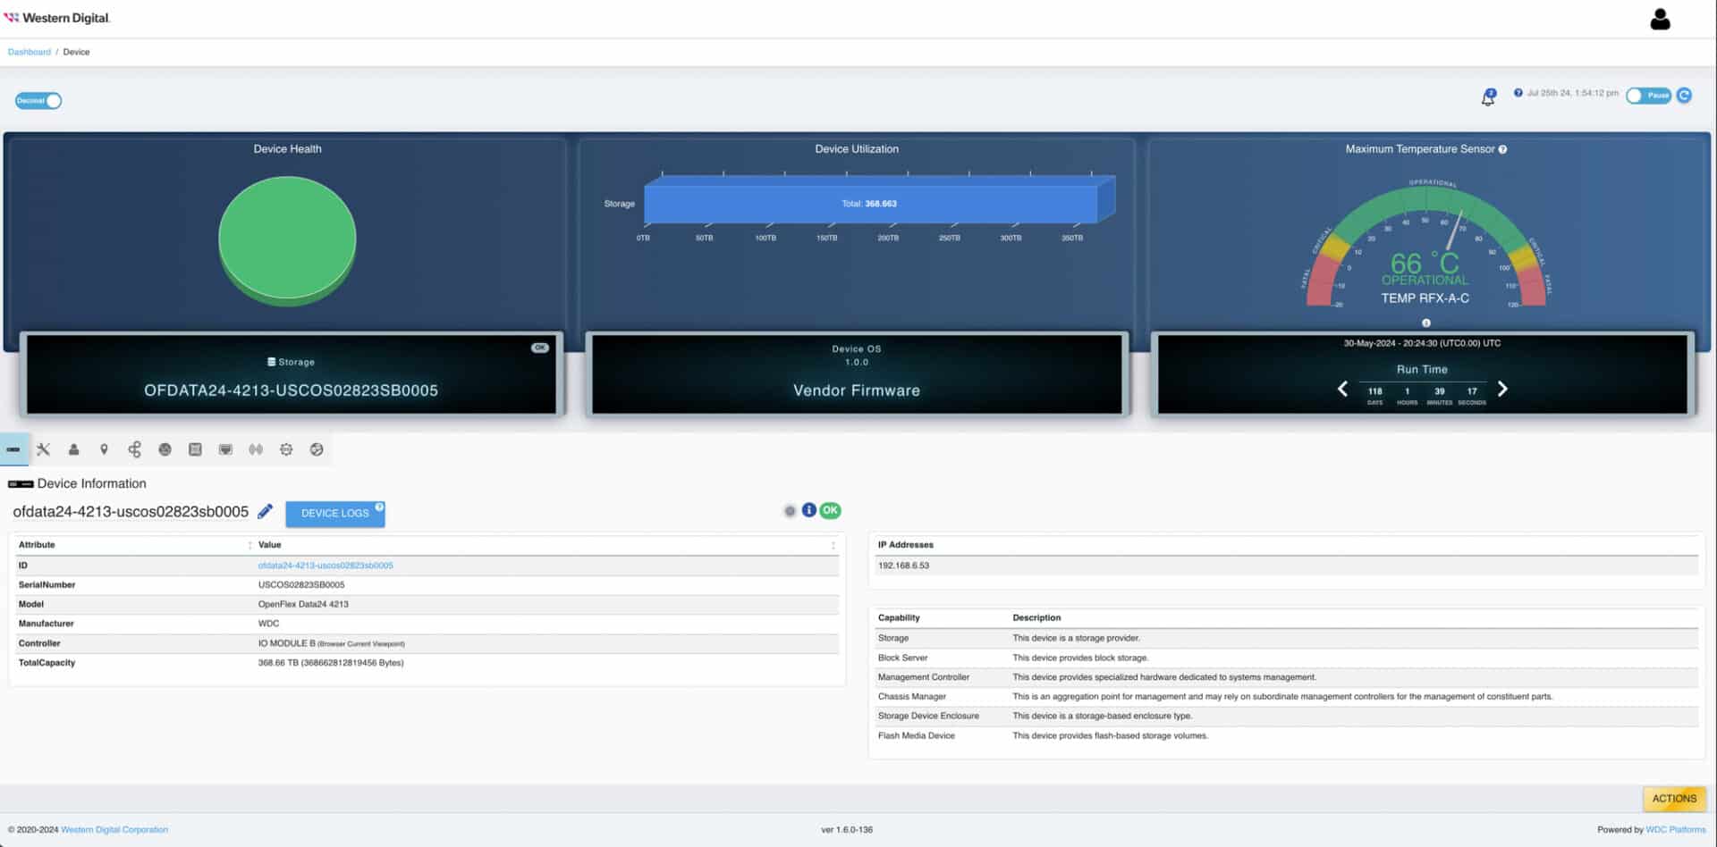This screenshot has width=1717, height=847.
Task: Click the OpenFlex Data24 4213 model value
Action: click(x=303, y=605)
